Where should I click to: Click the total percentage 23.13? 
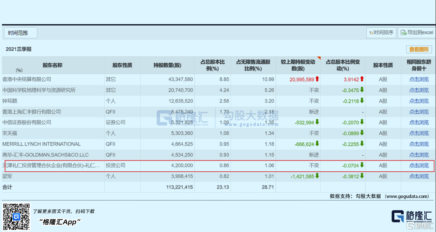point(223,187)
